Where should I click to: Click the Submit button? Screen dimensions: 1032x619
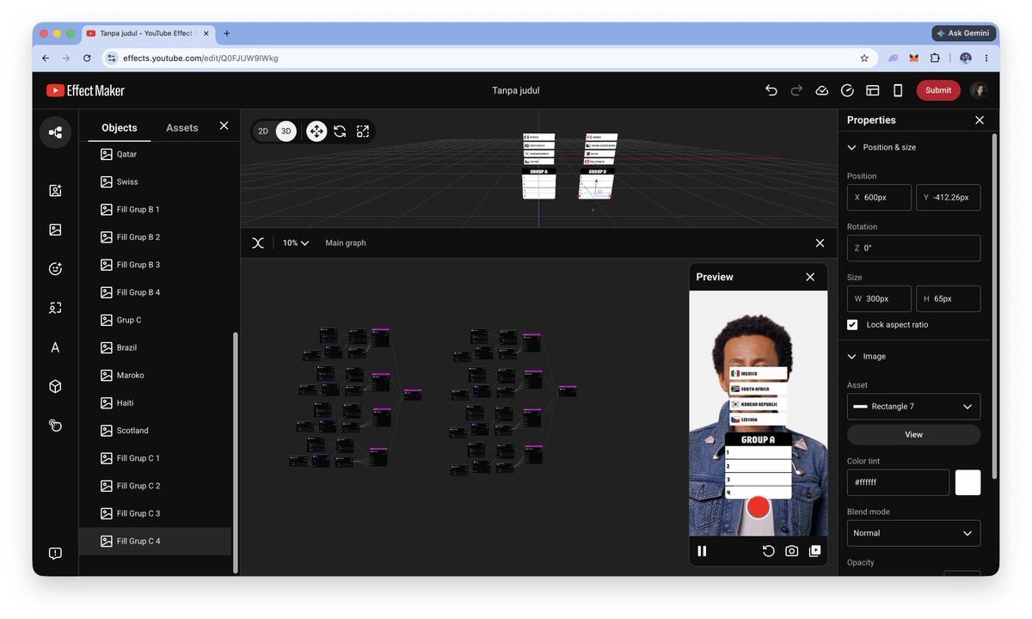coord(938,90)
